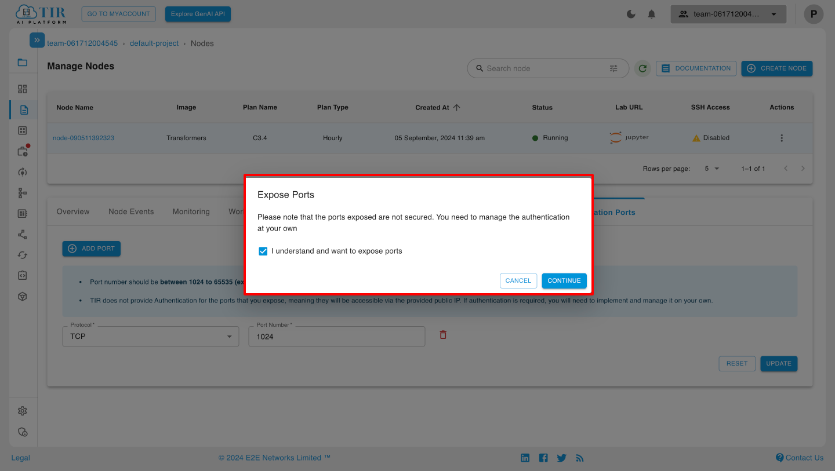Screen dimensions: 835x471
Task: Open Twitter footer icon
Action: coord(561,458)
